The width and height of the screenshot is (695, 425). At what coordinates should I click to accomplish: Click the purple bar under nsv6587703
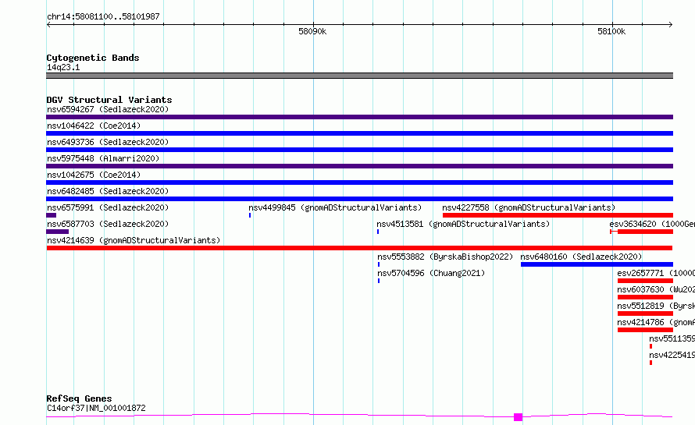click(57, 232)
